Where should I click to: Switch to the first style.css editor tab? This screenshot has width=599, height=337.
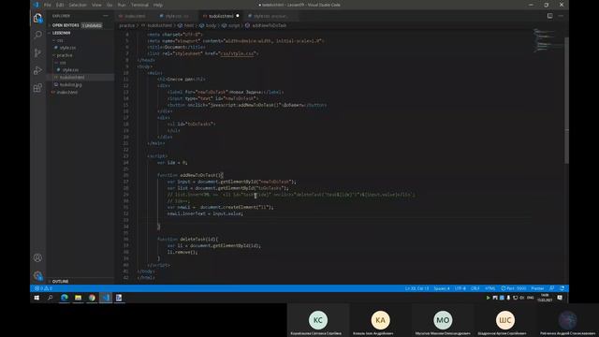(x=176, y=16)
